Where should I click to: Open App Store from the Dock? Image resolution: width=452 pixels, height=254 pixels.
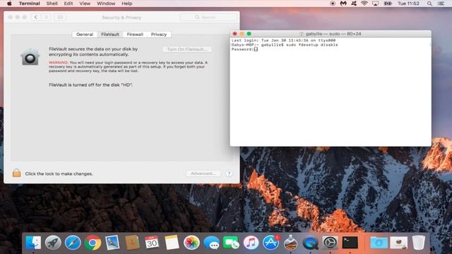click(x=270, y=243)
